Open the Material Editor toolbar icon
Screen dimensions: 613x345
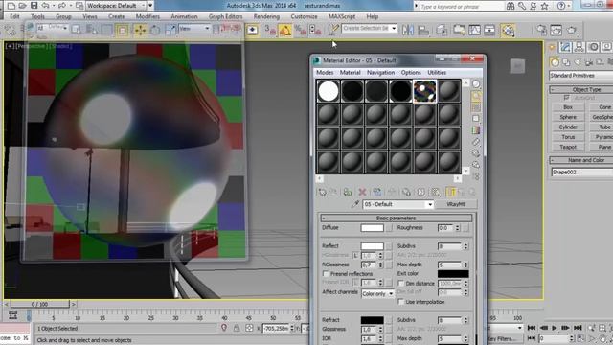(508, 30)
